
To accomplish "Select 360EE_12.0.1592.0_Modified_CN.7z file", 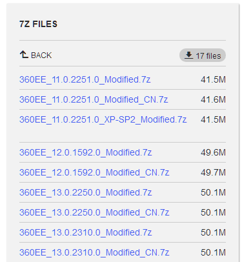I will click(94, 172).
